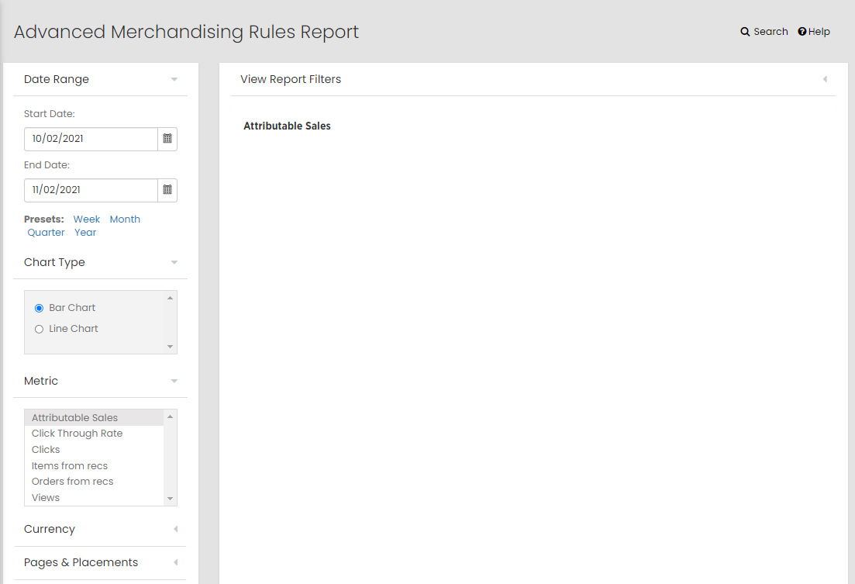Open the Search link in header
The height and width of the screenshot is (584, 855).
(x=764, y=32)
